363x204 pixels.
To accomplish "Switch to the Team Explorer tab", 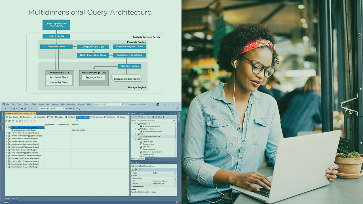I will coord(151,159).
